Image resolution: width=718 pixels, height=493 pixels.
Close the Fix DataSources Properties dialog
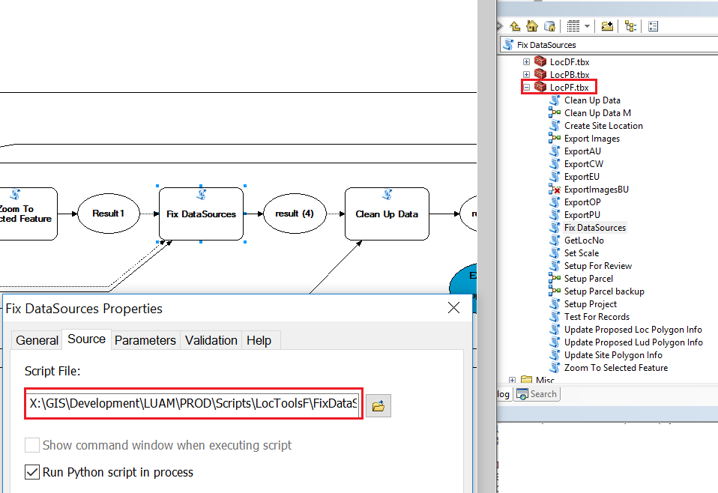[453, 308]
